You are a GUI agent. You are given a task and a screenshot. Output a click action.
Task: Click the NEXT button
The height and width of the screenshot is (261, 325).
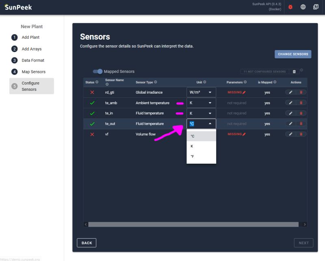(303, 243)
